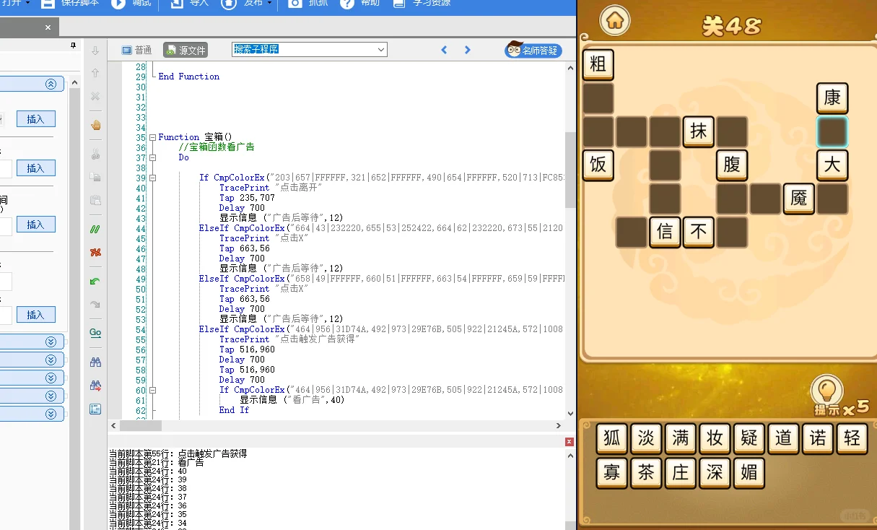Collapse the Do block fold box at line 37

[x=152, y=157]
